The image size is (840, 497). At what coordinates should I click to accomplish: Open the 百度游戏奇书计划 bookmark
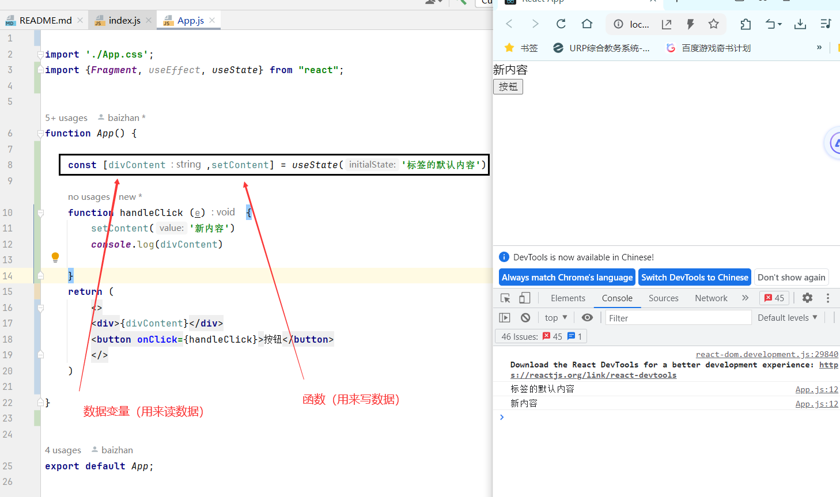pos(708,48)
